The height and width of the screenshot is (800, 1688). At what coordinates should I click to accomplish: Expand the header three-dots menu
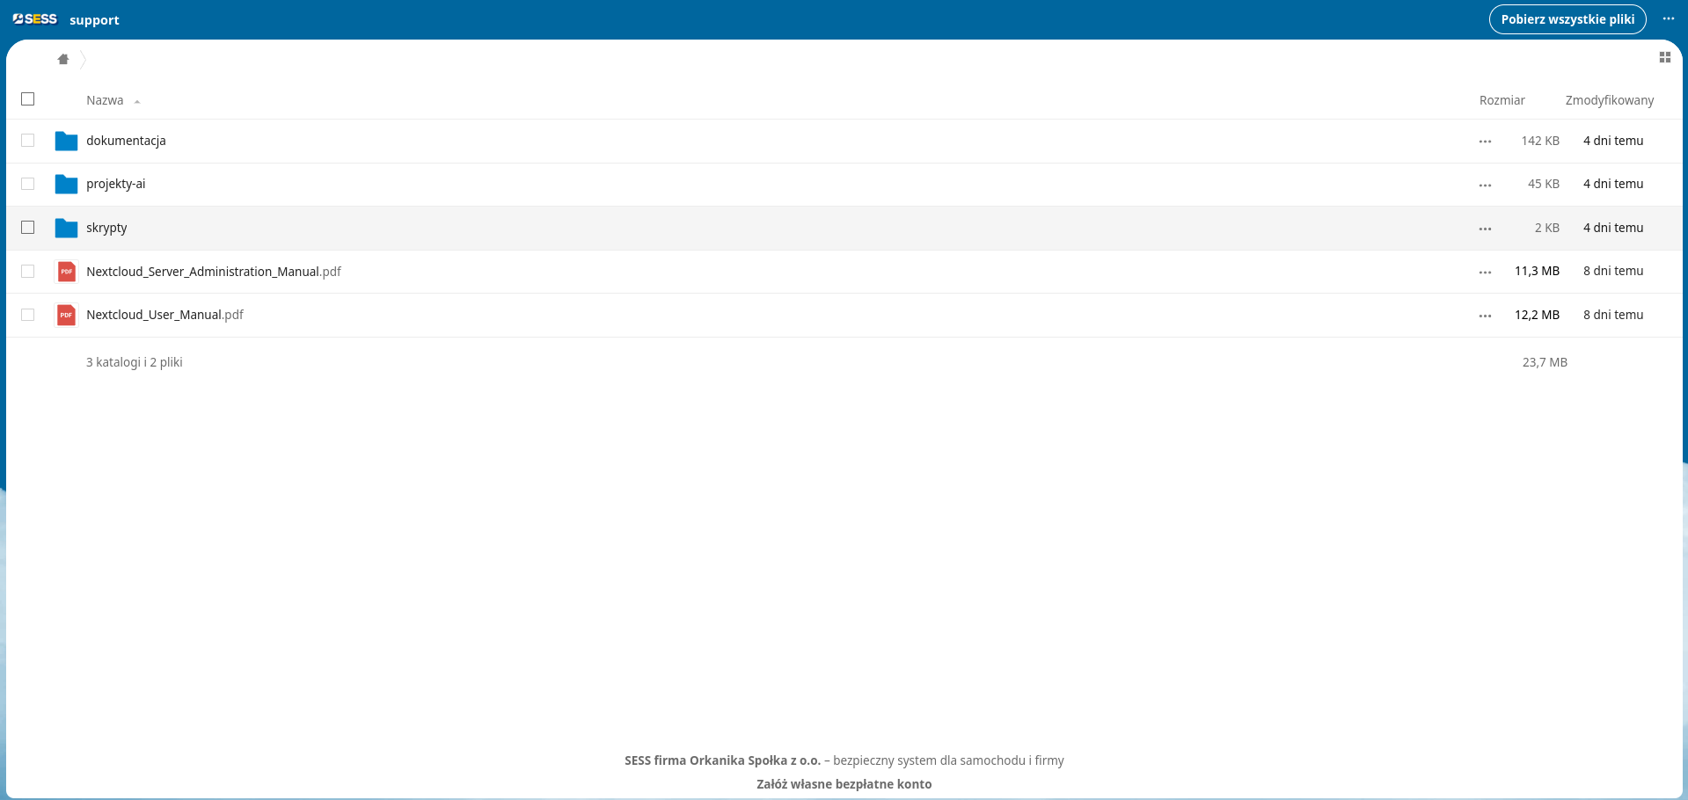[x=1668, y=19]
